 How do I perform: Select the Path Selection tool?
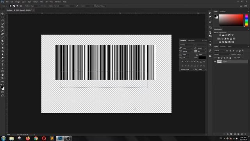[2, 68]
